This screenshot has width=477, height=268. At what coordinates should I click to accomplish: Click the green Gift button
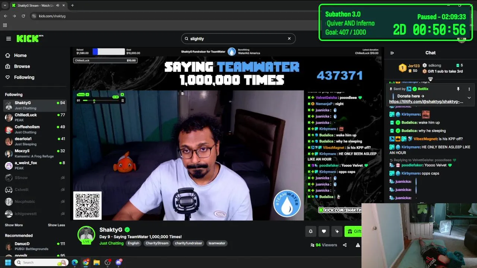pyautogui.click(x=354, y=232)
